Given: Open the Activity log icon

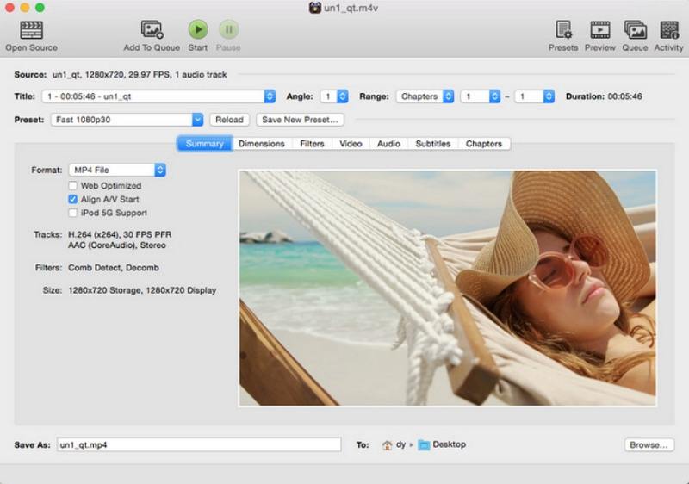Looking at the screenshot, I should coord(669,30).
